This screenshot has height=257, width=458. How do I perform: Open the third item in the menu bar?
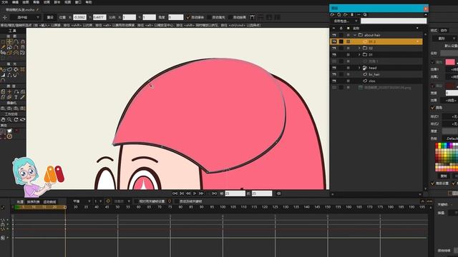click(x=26, y=2)
